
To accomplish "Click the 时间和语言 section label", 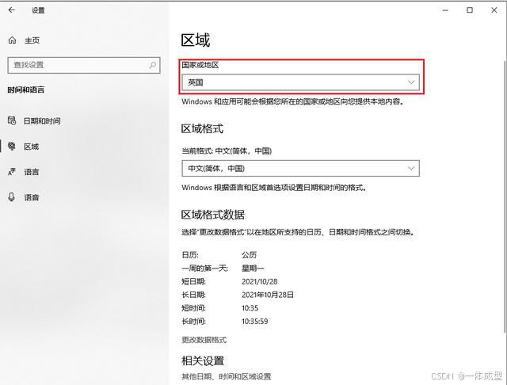I will point(26,90).
